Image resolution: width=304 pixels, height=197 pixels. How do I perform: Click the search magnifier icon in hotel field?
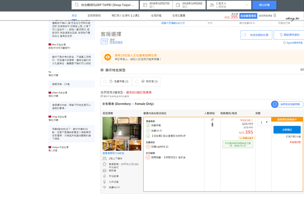coord(76,5)
